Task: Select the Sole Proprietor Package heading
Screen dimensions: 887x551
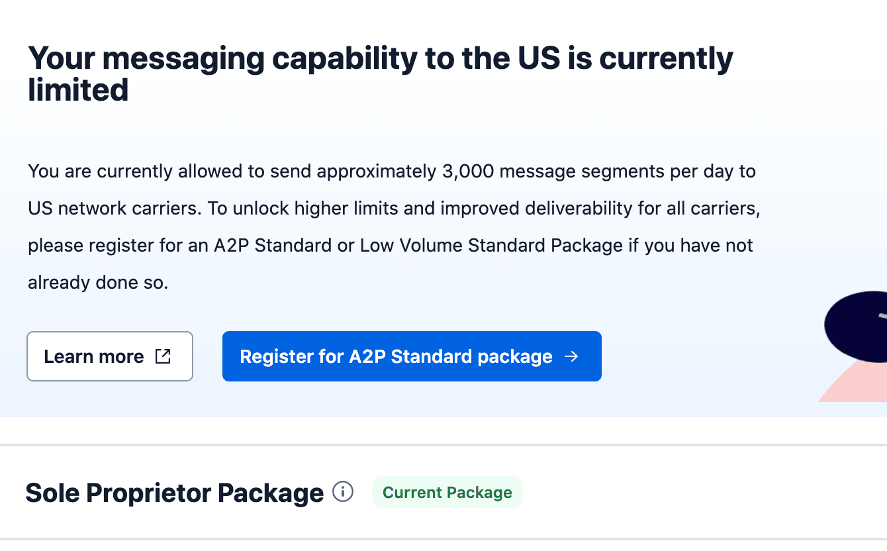Action: pos(175,493)
